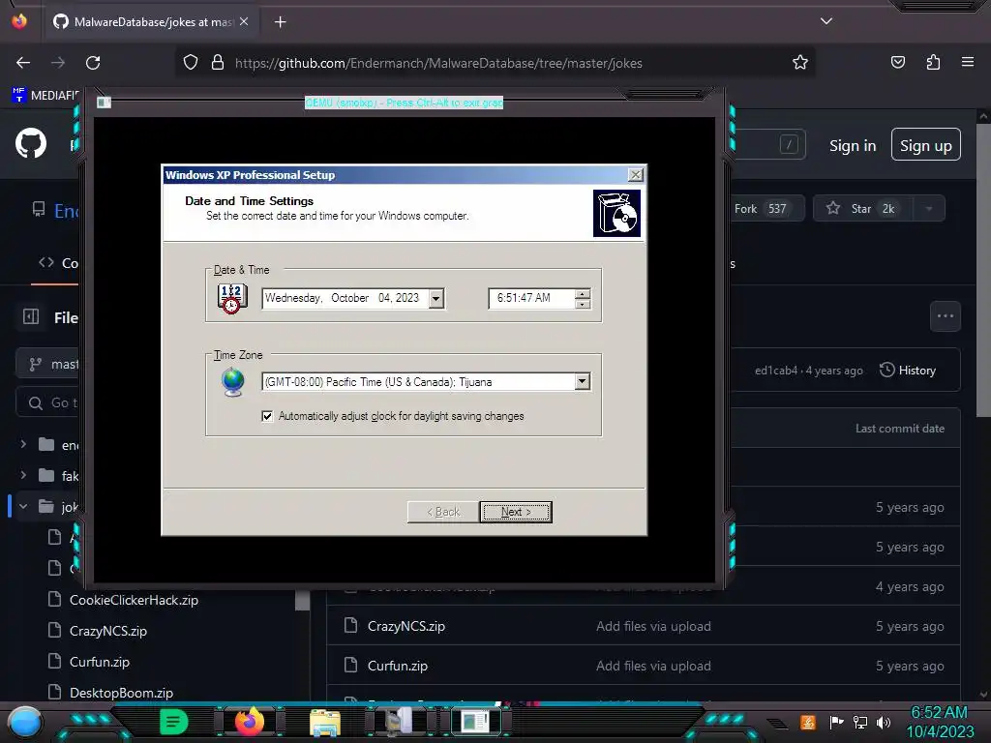991x743 pixels.
Task: Click the ed1cab4 commit hash
Action: pos(775,371)
